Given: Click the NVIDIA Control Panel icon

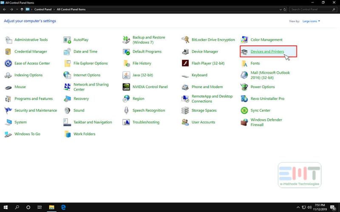Looking at the screenshot, I should coord(126,87).
